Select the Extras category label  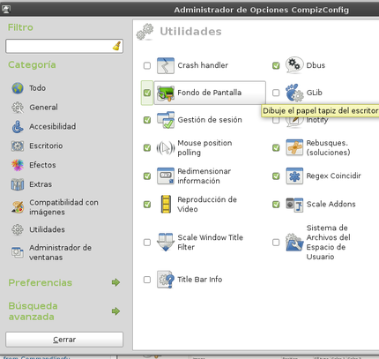(x=41, y=184)
